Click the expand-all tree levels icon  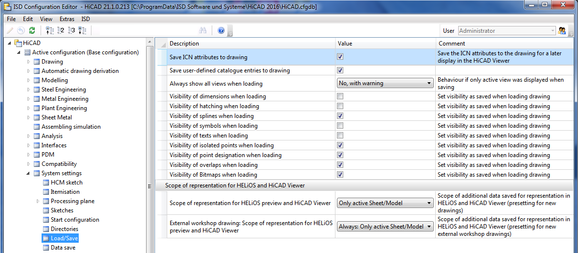[x=82, y=31]
